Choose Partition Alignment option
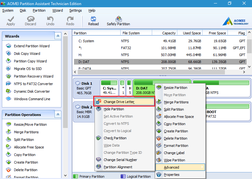This screenshot has height=179, width=252. point(124,167)
